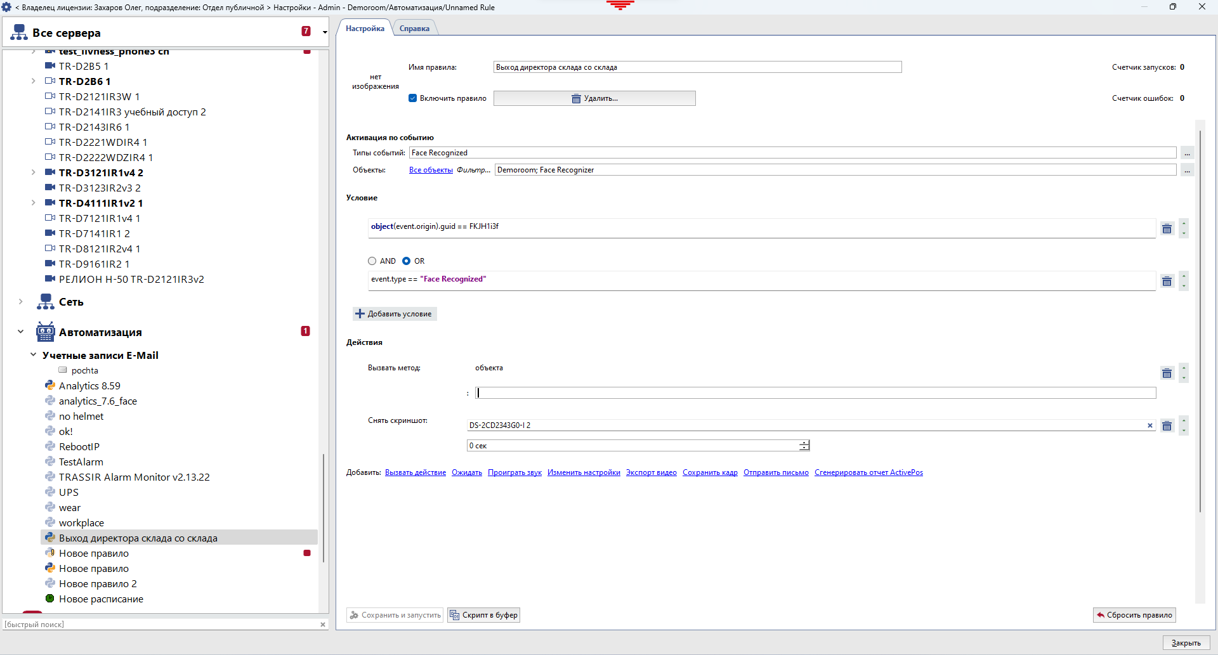
Task: Click the trash icon inside the Удалить button
Action: click(x=575, y=98)
